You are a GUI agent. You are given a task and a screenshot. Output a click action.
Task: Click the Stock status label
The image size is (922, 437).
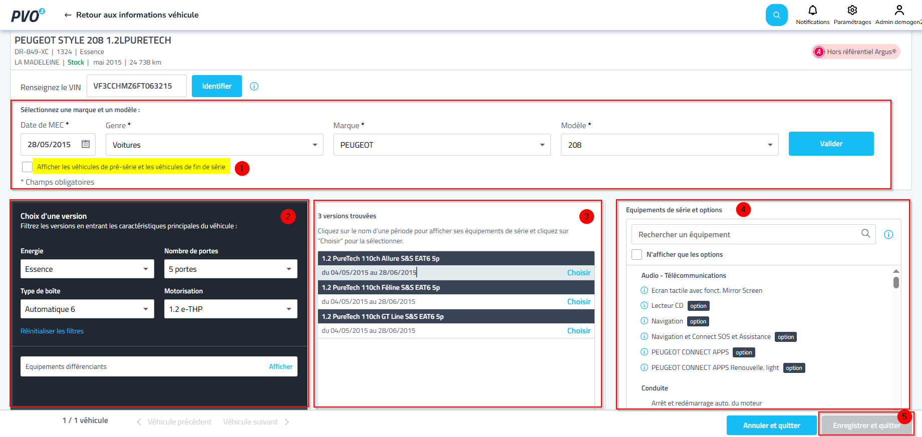click(76, 62)
